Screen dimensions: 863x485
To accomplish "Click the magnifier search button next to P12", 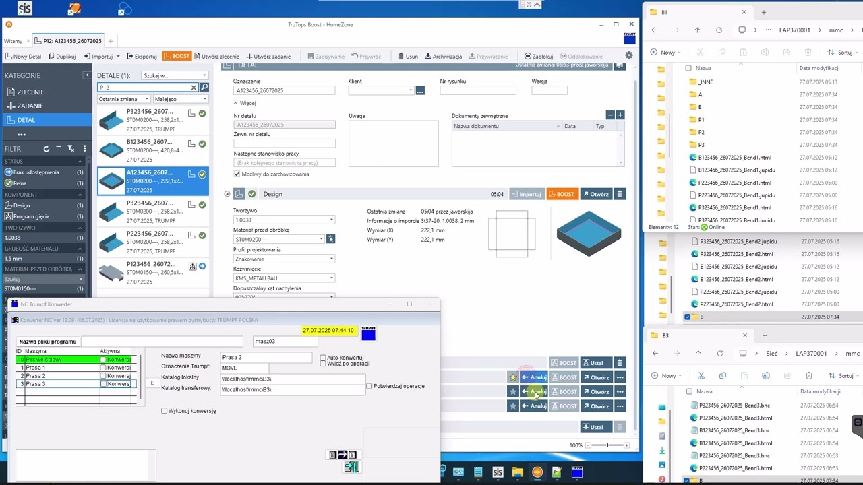I will pos(204,88).
